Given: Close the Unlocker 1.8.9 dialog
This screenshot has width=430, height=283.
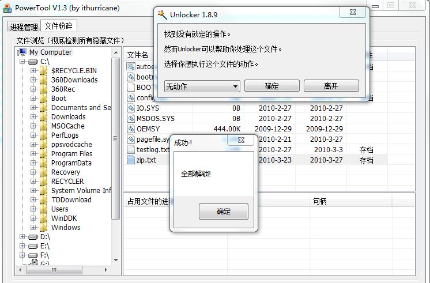Looking at the screenshot, I should tap(353, 12).
